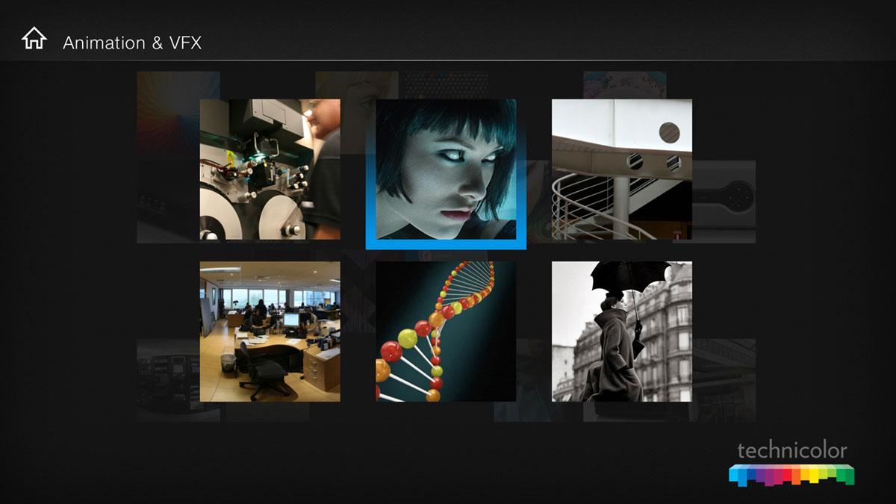The width and height of the screenshot is (896, 504).
Task: Click the Technicolor rainbow color bar
Action: click(791, 475)
